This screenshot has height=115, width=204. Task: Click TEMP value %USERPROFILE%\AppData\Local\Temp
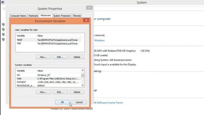tap(57, 40)
